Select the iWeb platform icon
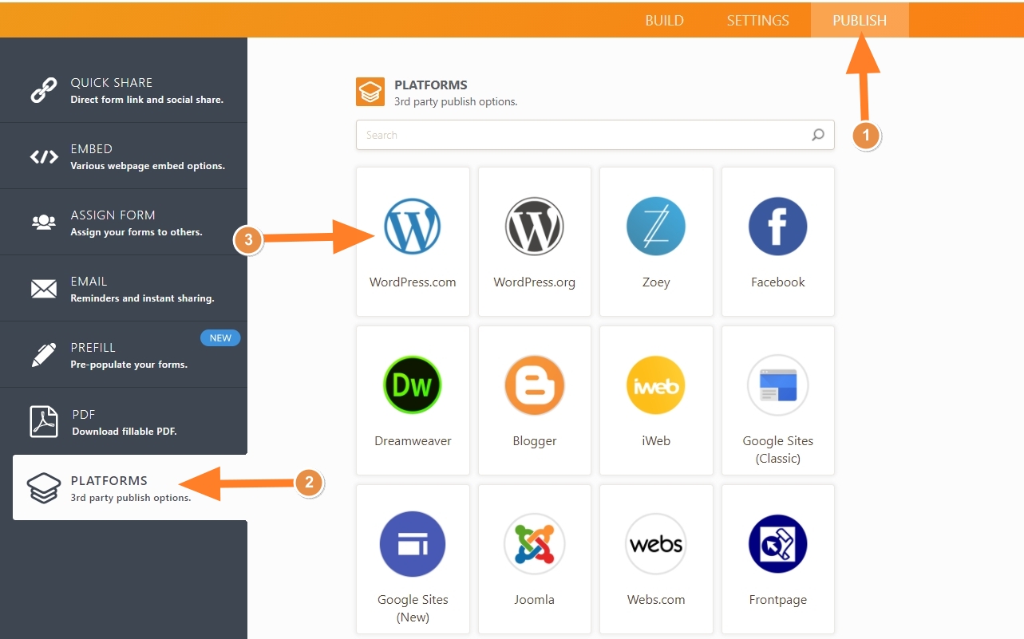Viewport: 1024px width, 639px height. (656, 385)
